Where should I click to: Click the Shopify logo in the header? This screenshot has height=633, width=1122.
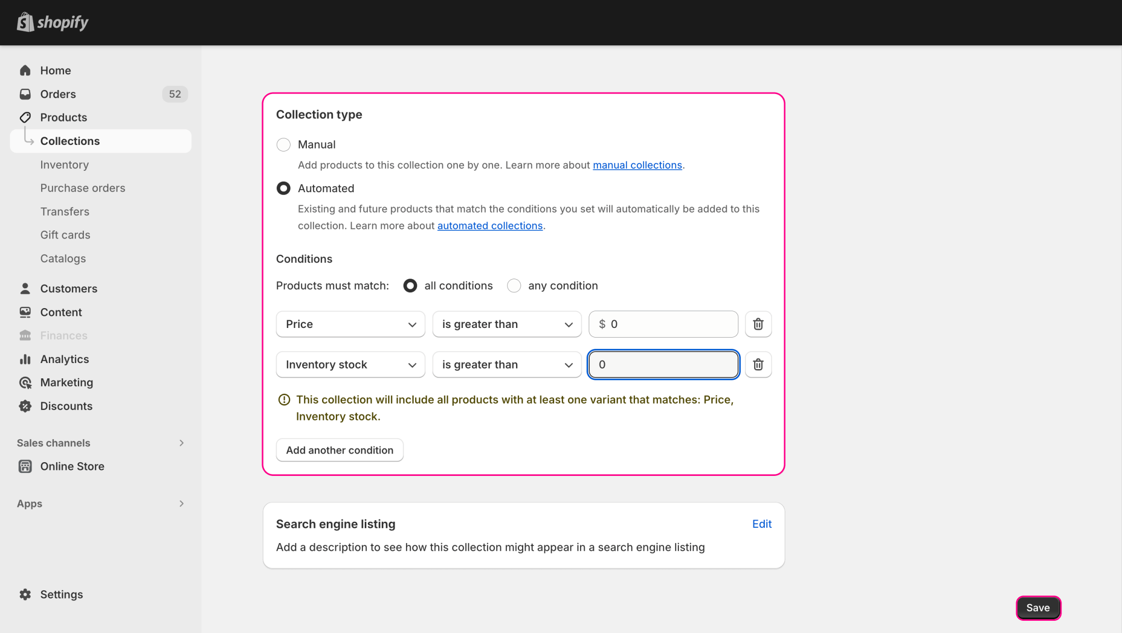tap(53, 22)
